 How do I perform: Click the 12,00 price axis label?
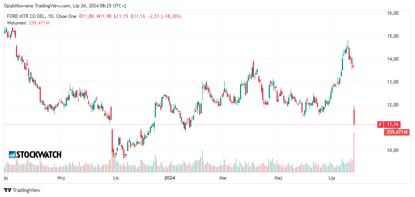[x=393, y=105]
